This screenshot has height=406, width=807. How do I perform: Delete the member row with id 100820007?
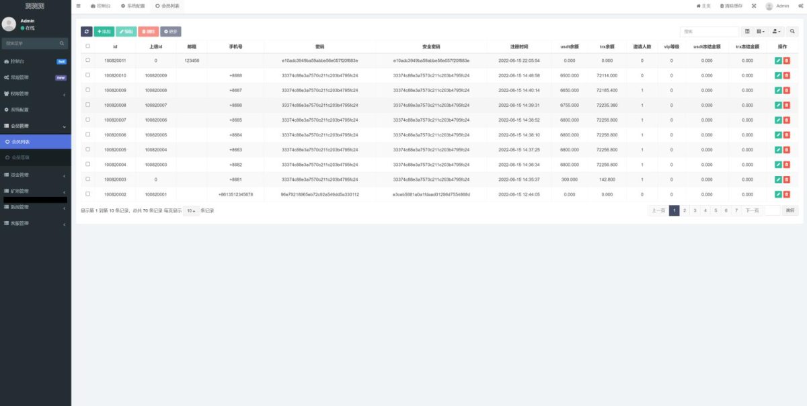pyautogui.click(x=786, y=120)
